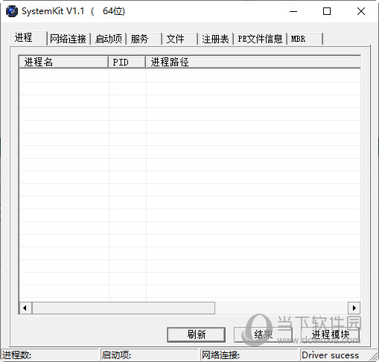Switch to the PE文件信息 tab
379x362 pixels.
(260, 39)
